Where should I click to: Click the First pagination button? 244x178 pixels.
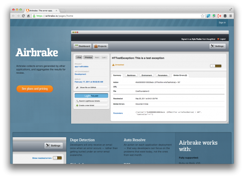click(x=79, y=57)
